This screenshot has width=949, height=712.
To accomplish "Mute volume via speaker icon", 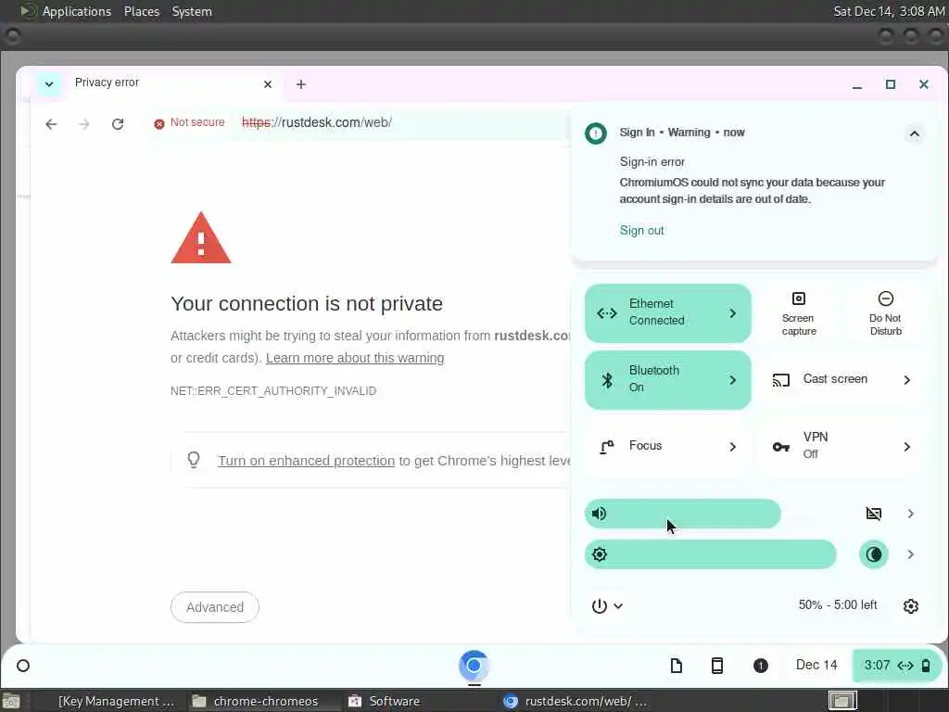I will pos(600,514).
